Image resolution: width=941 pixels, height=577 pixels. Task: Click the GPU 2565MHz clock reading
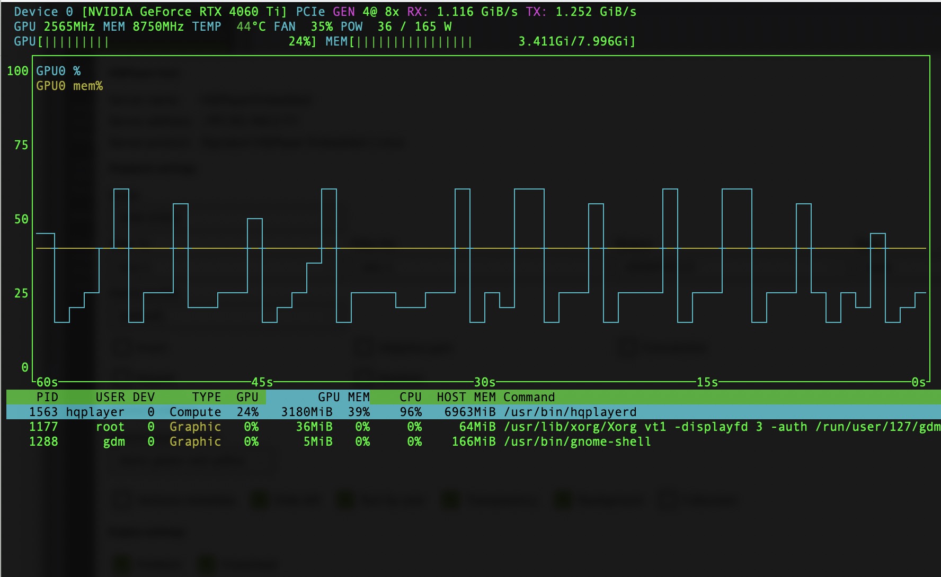click(x=55, y=26)
